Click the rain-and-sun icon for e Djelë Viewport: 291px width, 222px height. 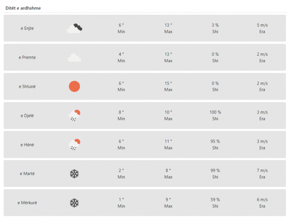point(75,115)
